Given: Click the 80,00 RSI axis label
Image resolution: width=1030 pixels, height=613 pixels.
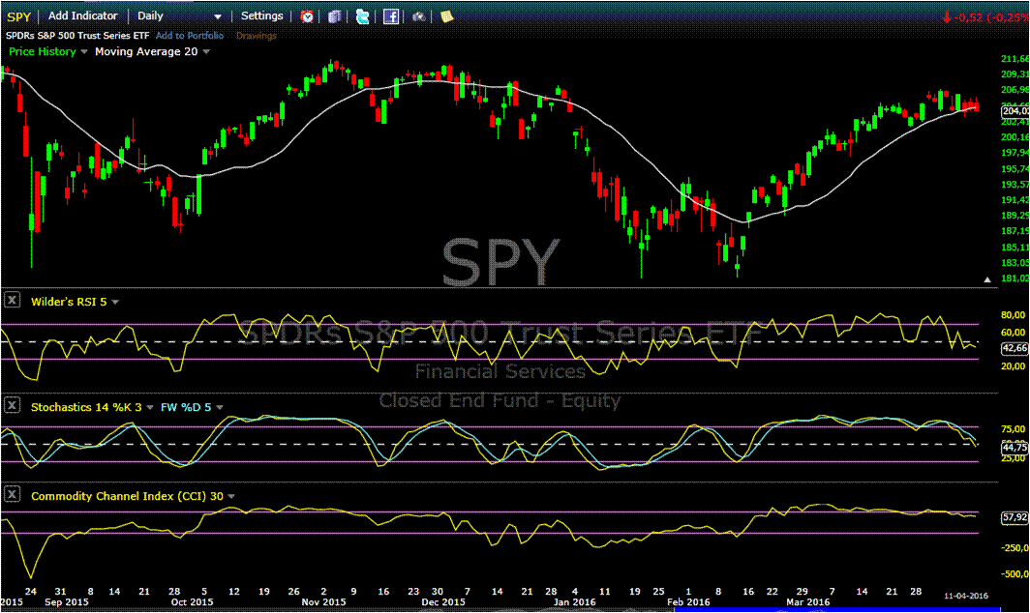Looking at the screenshot, I should click(1013, 315).
